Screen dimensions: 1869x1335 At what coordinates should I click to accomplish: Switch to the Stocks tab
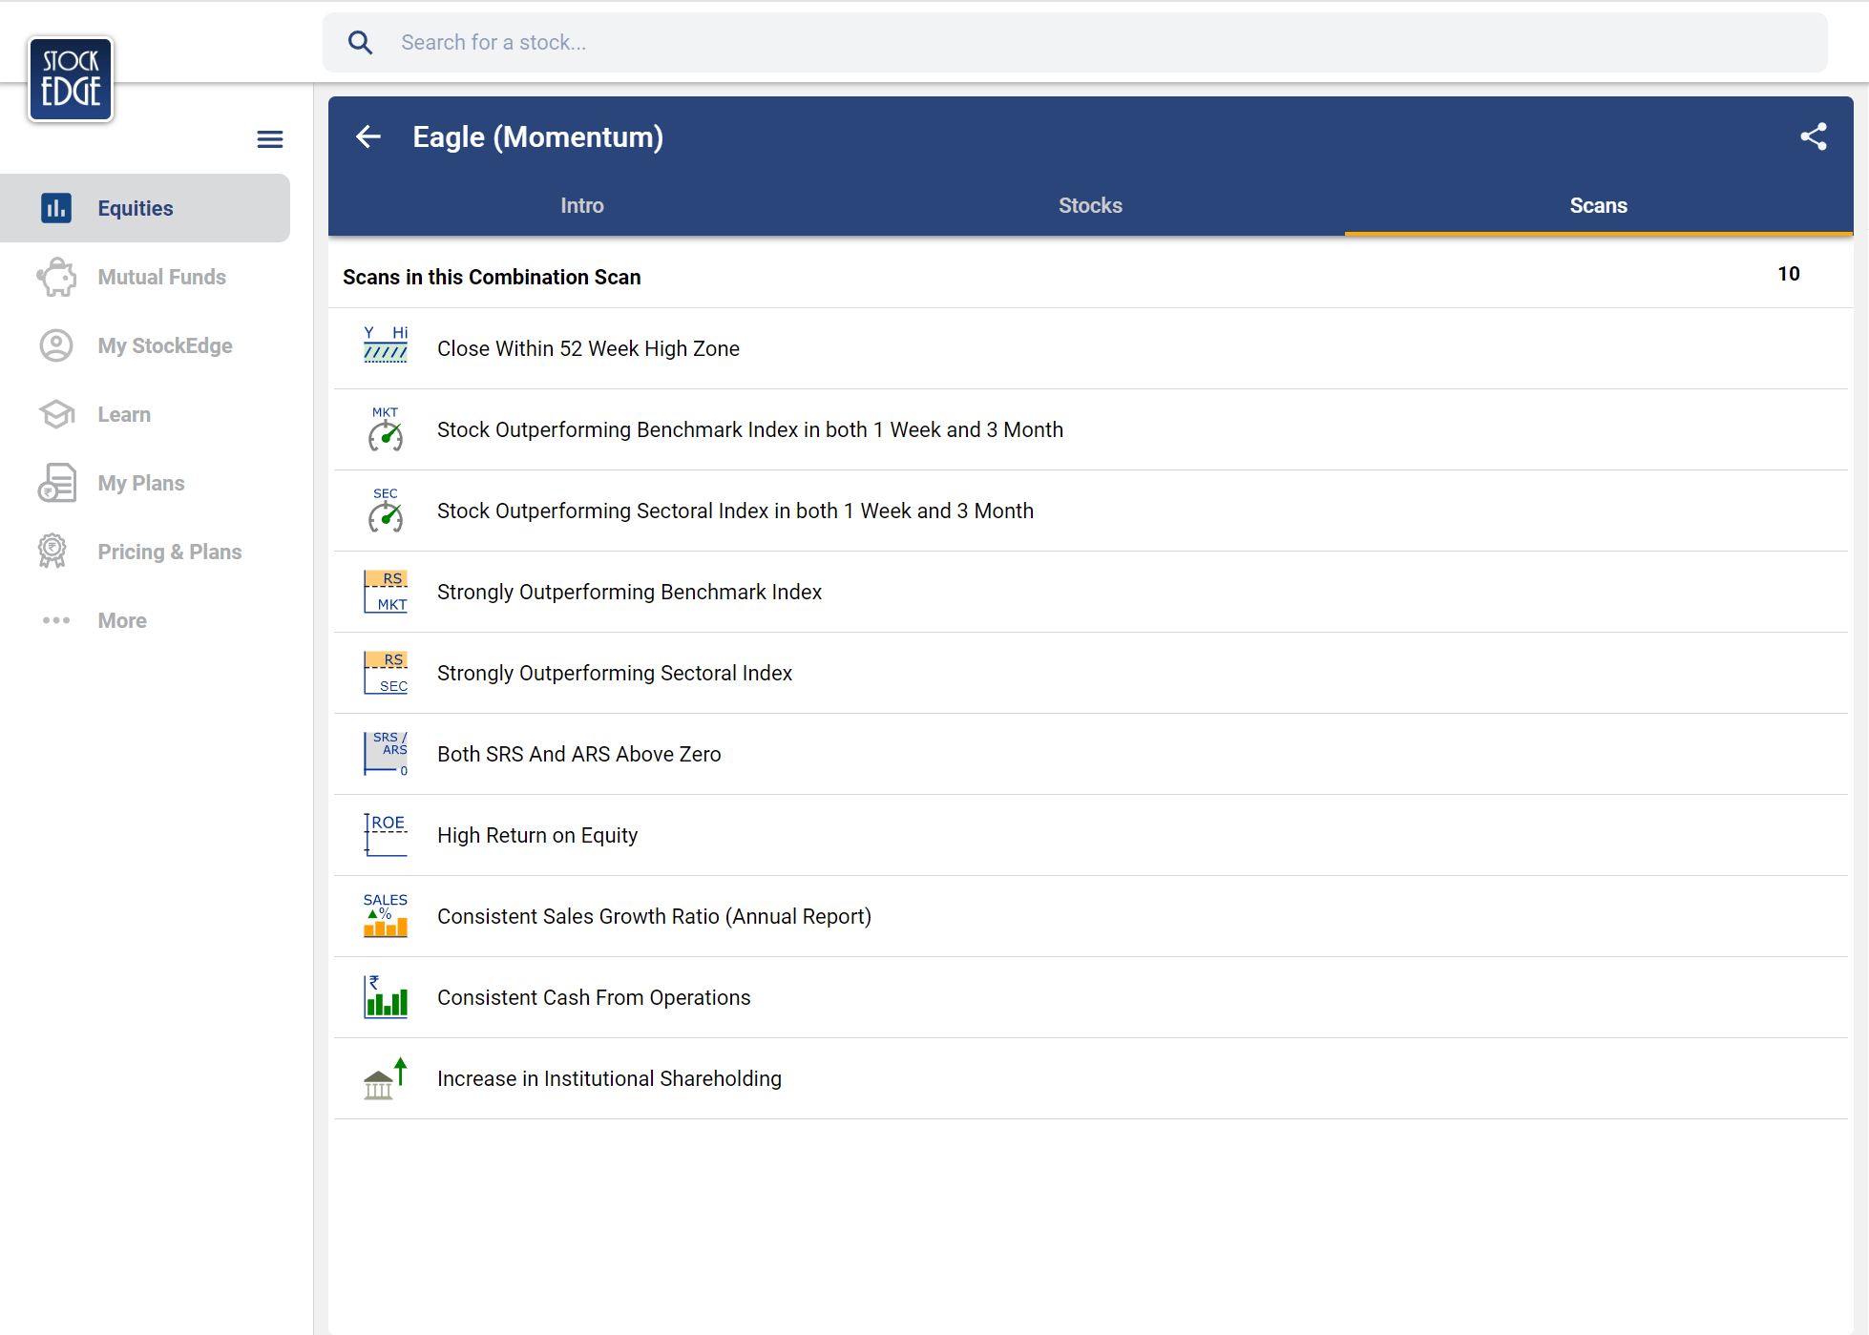coord(1090,205)
